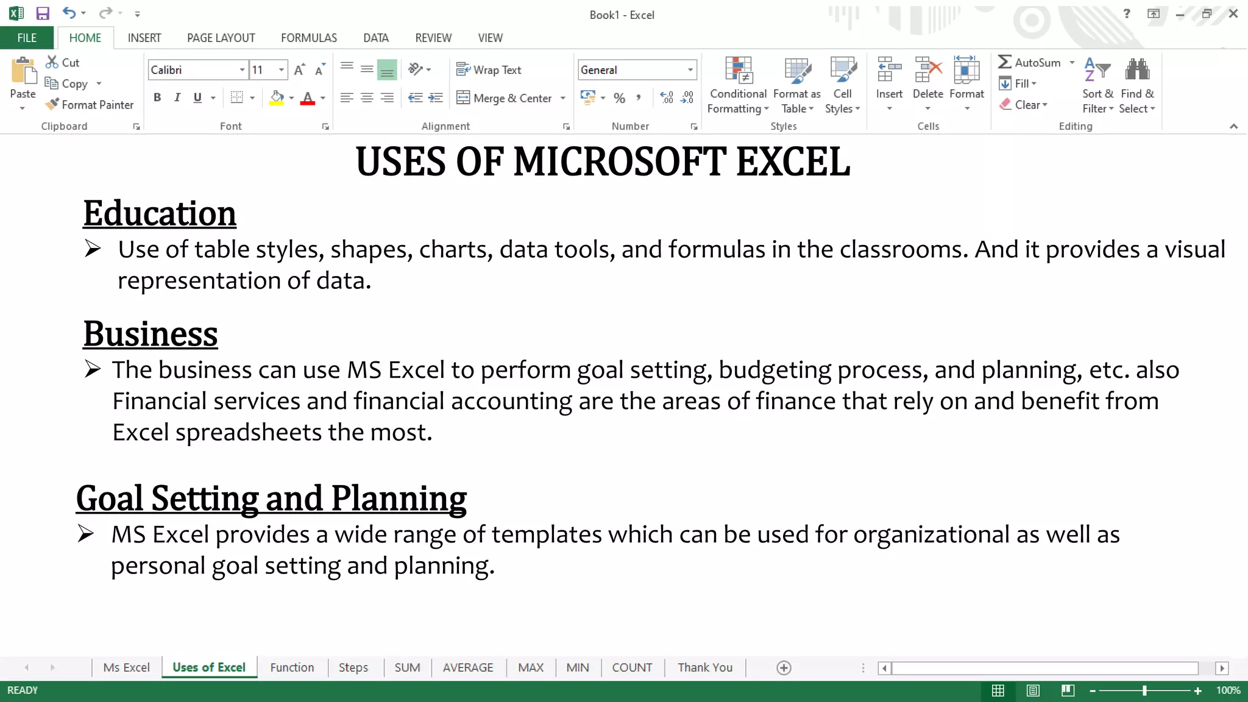1248x702 pixels.
Task: Open Format as Table gallery
Action: pyautogui.click(x=797, y=85)
